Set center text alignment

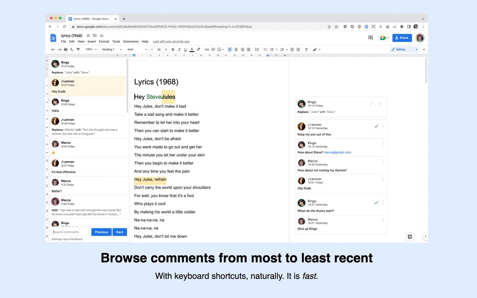pyautogui.click(x=236, y=50)
